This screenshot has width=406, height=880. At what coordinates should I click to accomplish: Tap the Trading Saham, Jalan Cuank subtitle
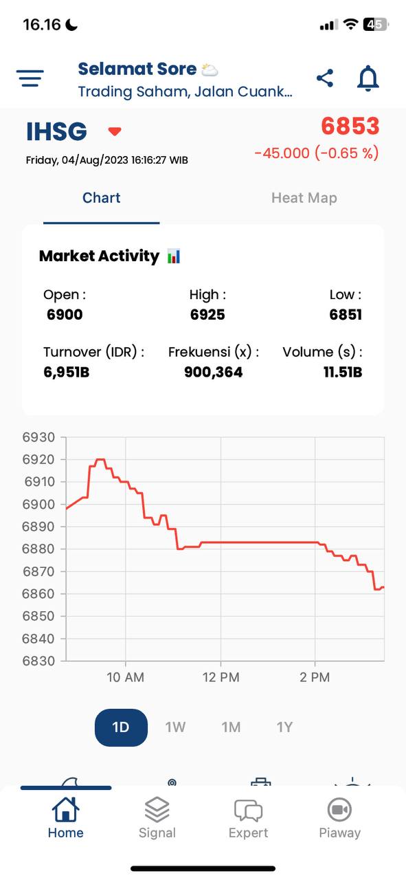point(185,91)
